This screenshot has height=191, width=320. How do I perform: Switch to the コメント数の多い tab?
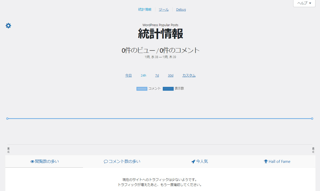tap(122, 161)
